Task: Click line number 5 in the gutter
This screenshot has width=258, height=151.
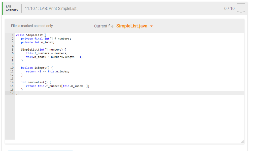Action: point(13,50)
